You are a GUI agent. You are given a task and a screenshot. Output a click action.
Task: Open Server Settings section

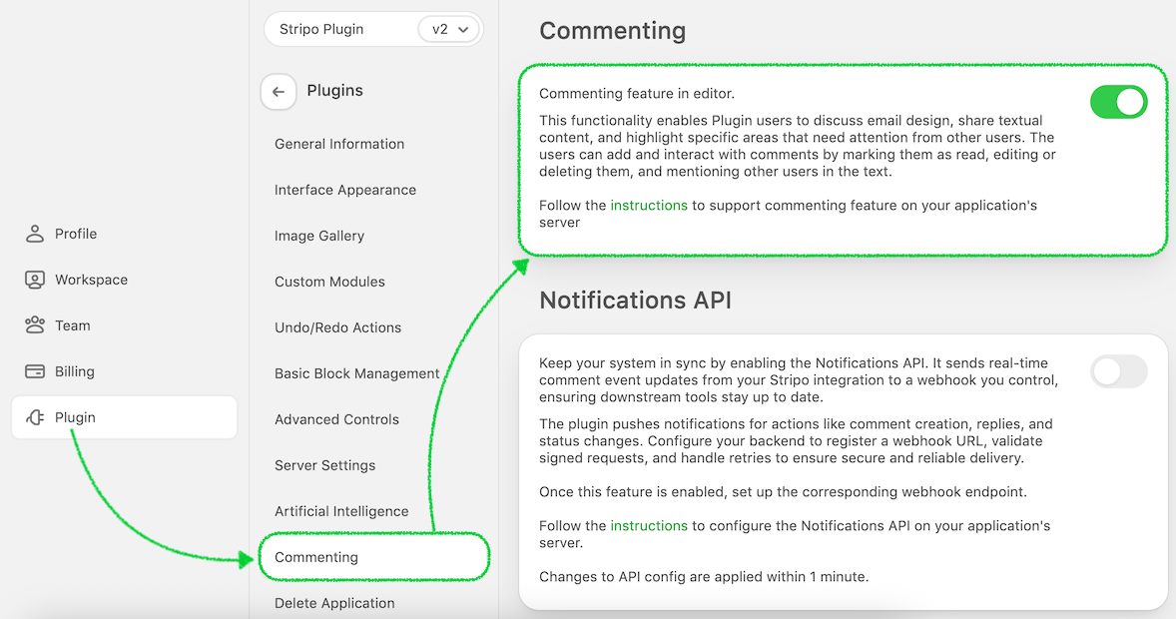(325, 465)
